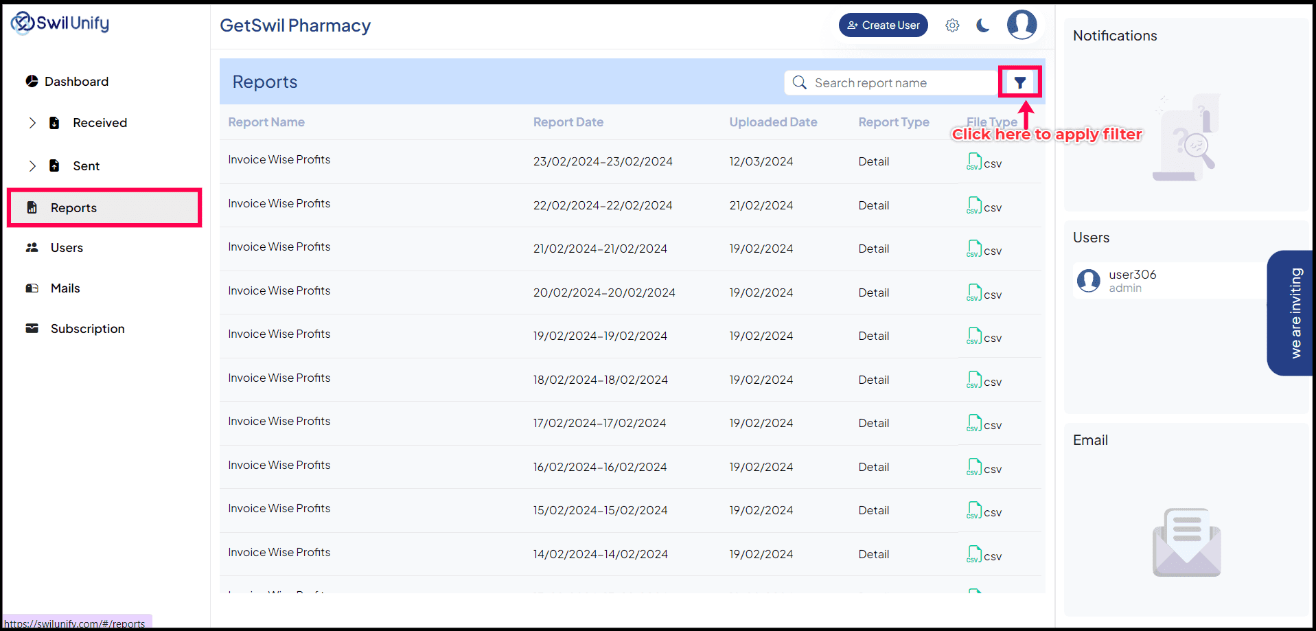
Task: Toggle dark mode moon icon
Action: [x=983, y=25]
